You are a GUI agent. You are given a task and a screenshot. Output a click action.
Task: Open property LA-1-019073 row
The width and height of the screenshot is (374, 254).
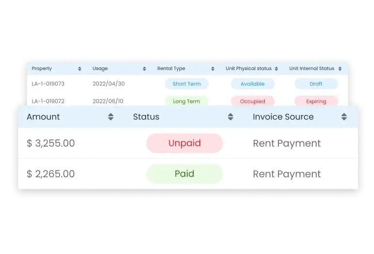pos(48,84)
